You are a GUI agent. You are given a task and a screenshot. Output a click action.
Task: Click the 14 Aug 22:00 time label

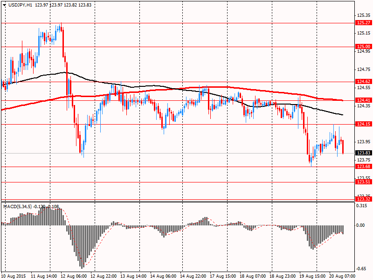click(193, 276)
